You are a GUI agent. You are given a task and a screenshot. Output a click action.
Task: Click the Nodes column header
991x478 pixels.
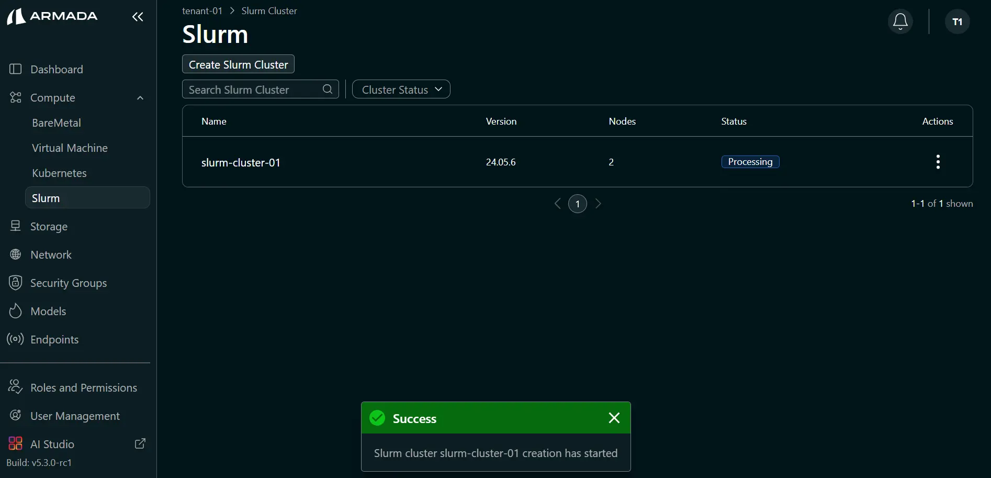(622, 121)
